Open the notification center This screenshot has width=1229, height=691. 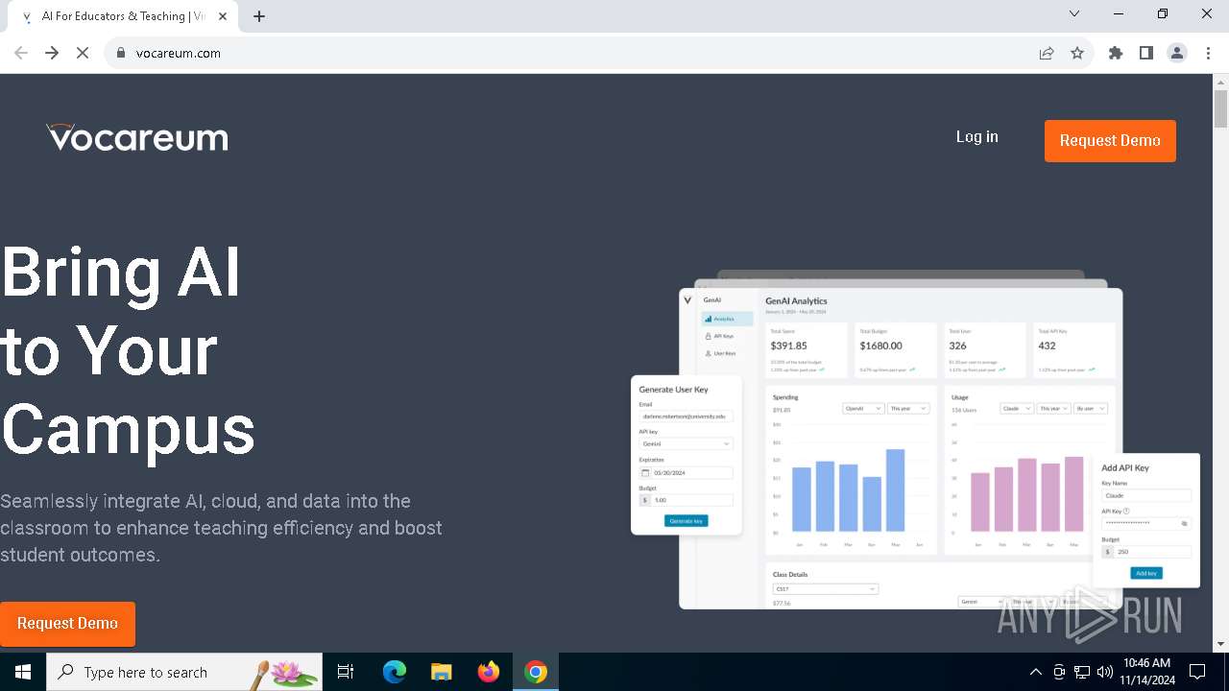point(1197,672)
